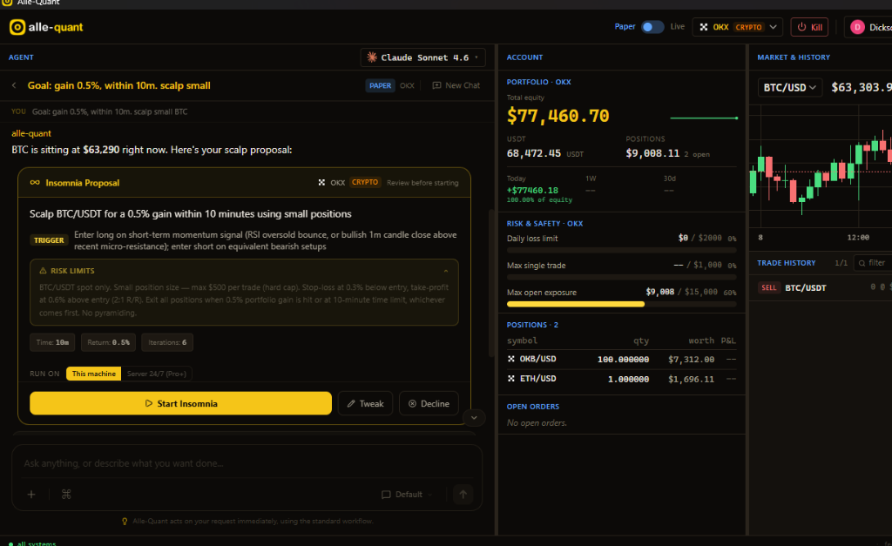The height and width of the screenshot is (546, 892).
Task: Go back using the chat back chevron
Action: (x=14, y=85)
